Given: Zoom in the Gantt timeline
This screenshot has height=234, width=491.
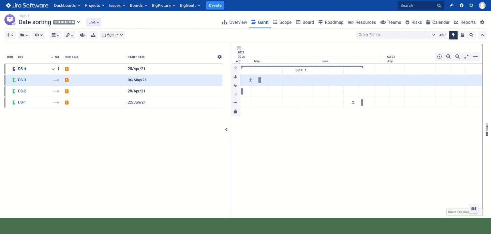Looking at the screenshot, I should [458, 57].
